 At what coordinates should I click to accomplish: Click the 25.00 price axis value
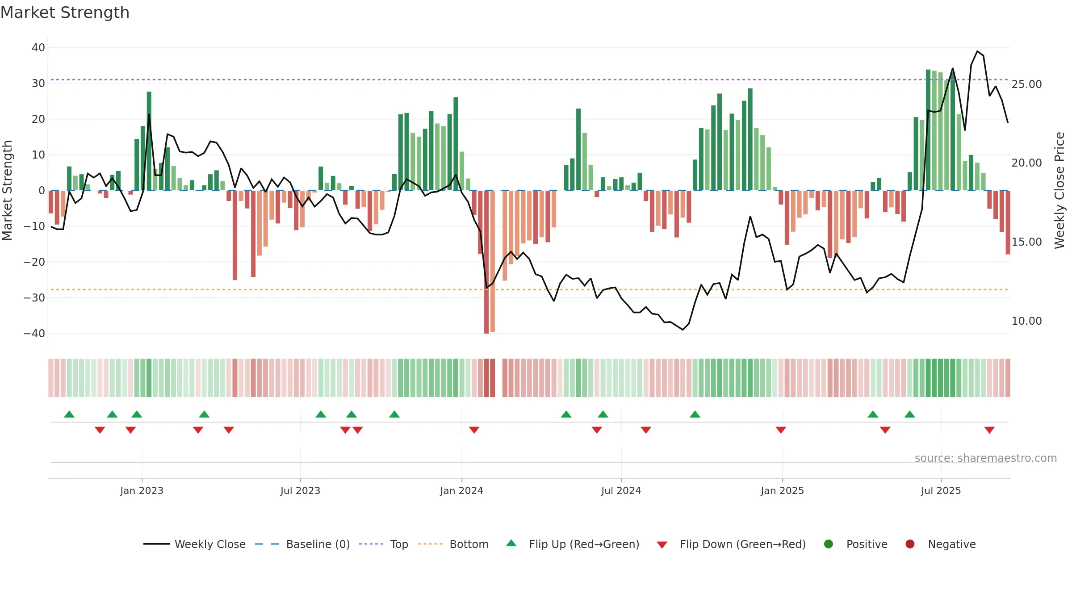(x=1026, y=84)
